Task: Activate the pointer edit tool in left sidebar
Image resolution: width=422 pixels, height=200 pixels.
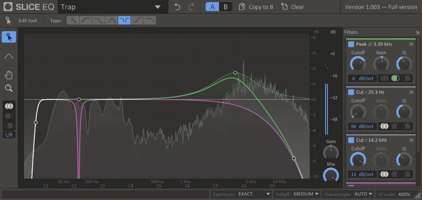Action: (x=9, y=37)
